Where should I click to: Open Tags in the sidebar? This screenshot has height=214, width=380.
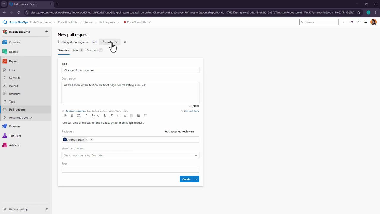tap(26, 102)
